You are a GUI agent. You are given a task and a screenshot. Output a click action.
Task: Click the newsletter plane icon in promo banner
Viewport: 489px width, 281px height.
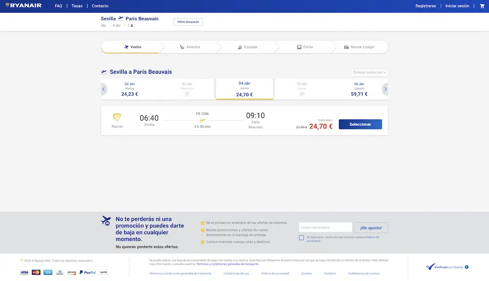click(x=106, y=221)
